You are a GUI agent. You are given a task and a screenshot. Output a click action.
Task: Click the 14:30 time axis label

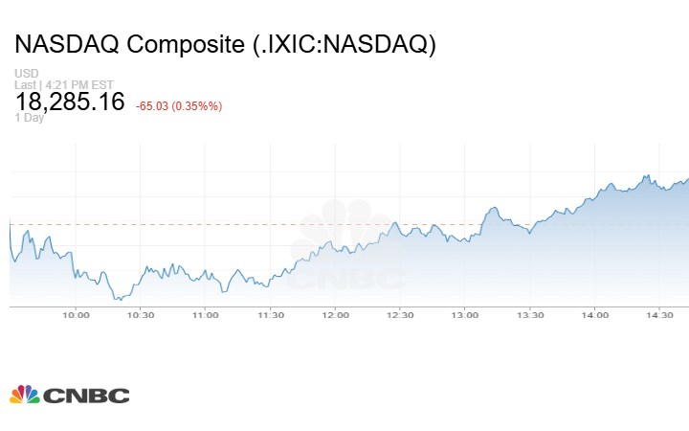(659, 315)
